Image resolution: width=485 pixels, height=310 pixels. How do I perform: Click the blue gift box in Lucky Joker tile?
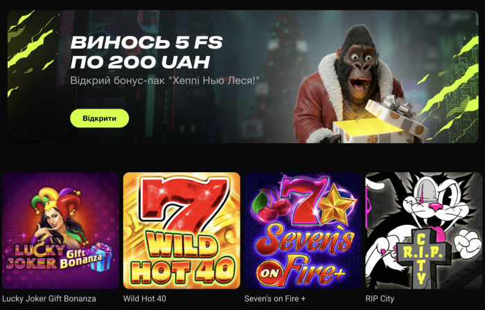(101, 257)
